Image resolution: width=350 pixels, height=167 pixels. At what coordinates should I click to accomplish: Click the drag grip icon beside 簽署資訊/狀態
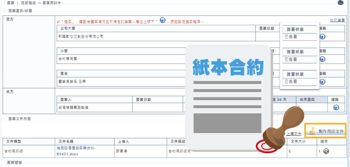4,10
